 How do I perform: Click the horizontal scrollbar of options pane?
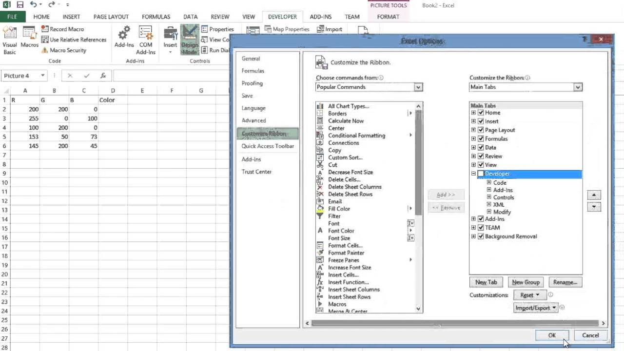point(454,323)
